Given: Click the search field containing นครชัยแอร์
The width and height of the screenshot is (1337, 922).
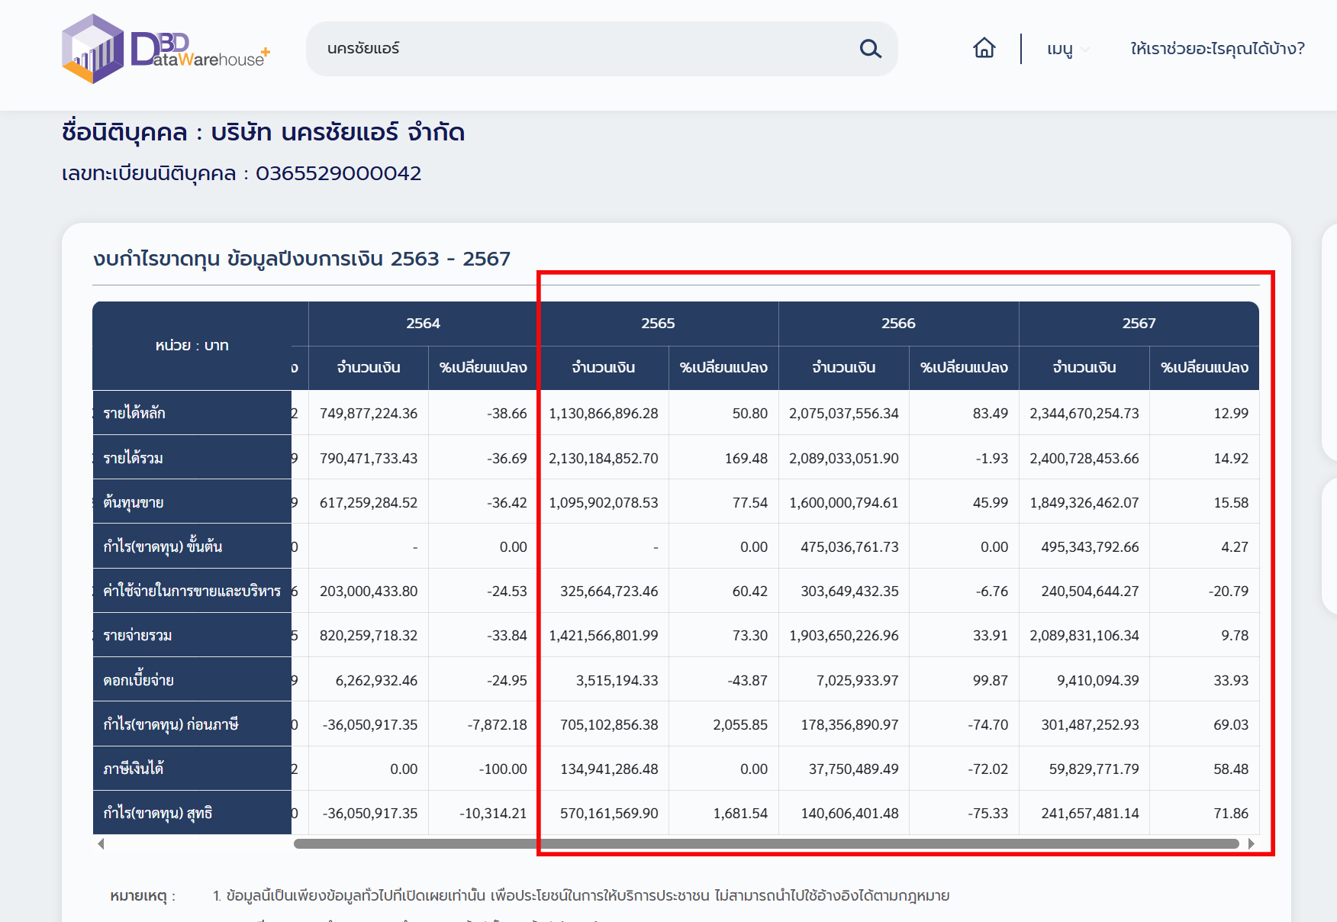Looking at the screenshot, I should pyautogui.click(x=580, y=49).
